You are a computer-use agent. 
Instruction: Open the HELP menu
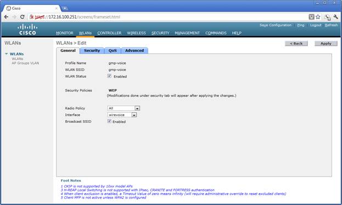237,33
